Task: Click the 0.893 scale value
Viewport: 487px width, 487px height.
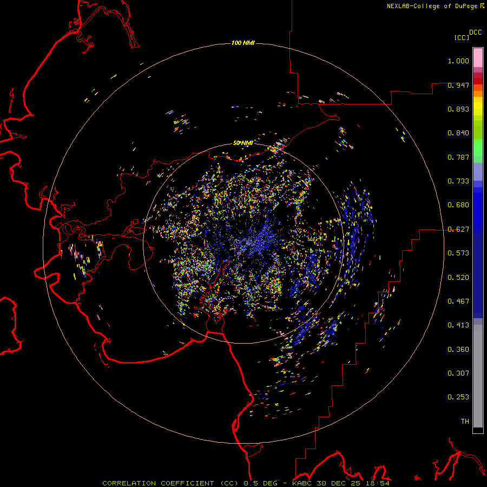Action: 458,109
